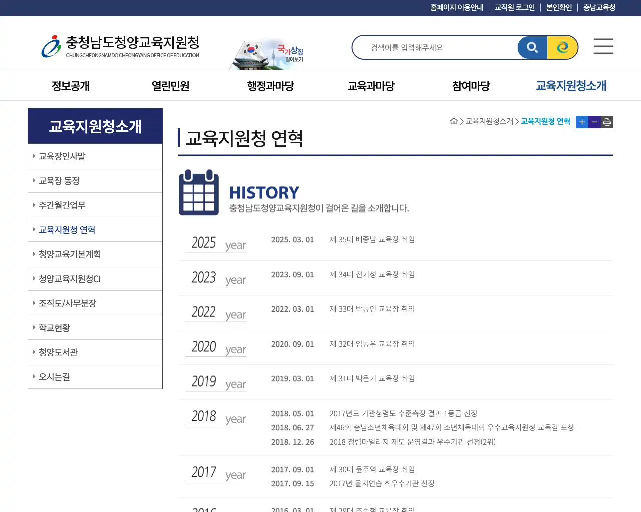Open the 참여마당 main menu

pos(471,86)
